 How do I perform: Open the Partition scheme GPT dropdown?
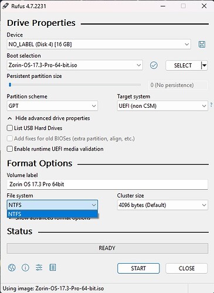click(x=52, y=106)
